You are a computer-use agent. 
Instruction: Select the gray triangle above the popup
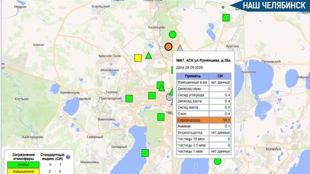pos(180,48)
